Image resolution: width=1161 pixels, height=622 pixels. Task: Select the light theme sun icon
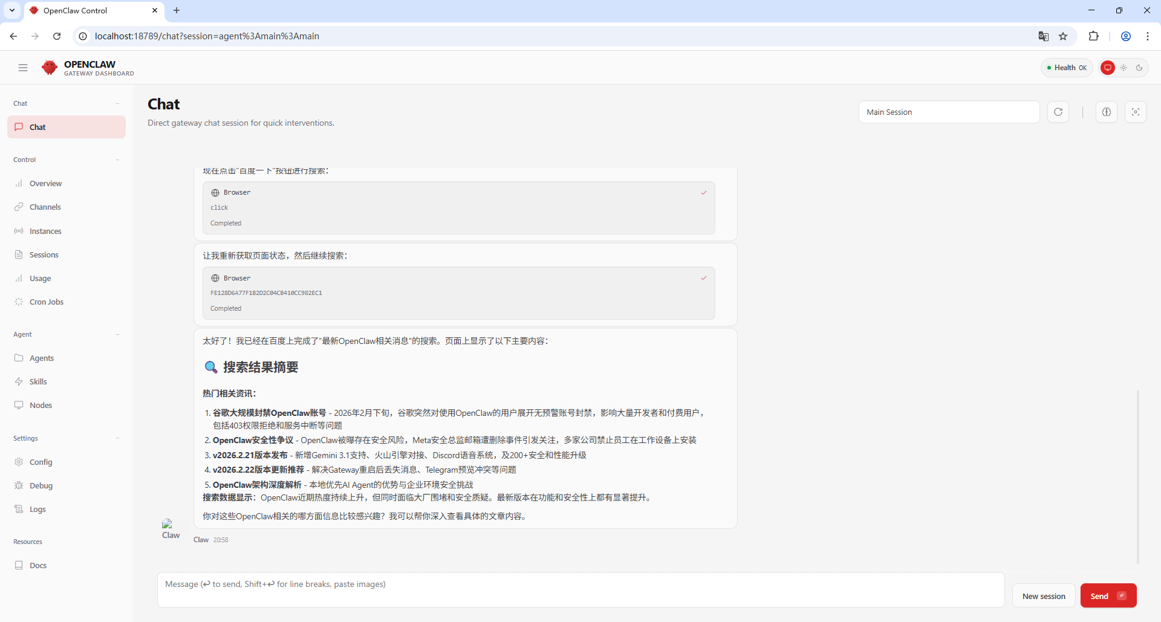(x=1124, y=68)
